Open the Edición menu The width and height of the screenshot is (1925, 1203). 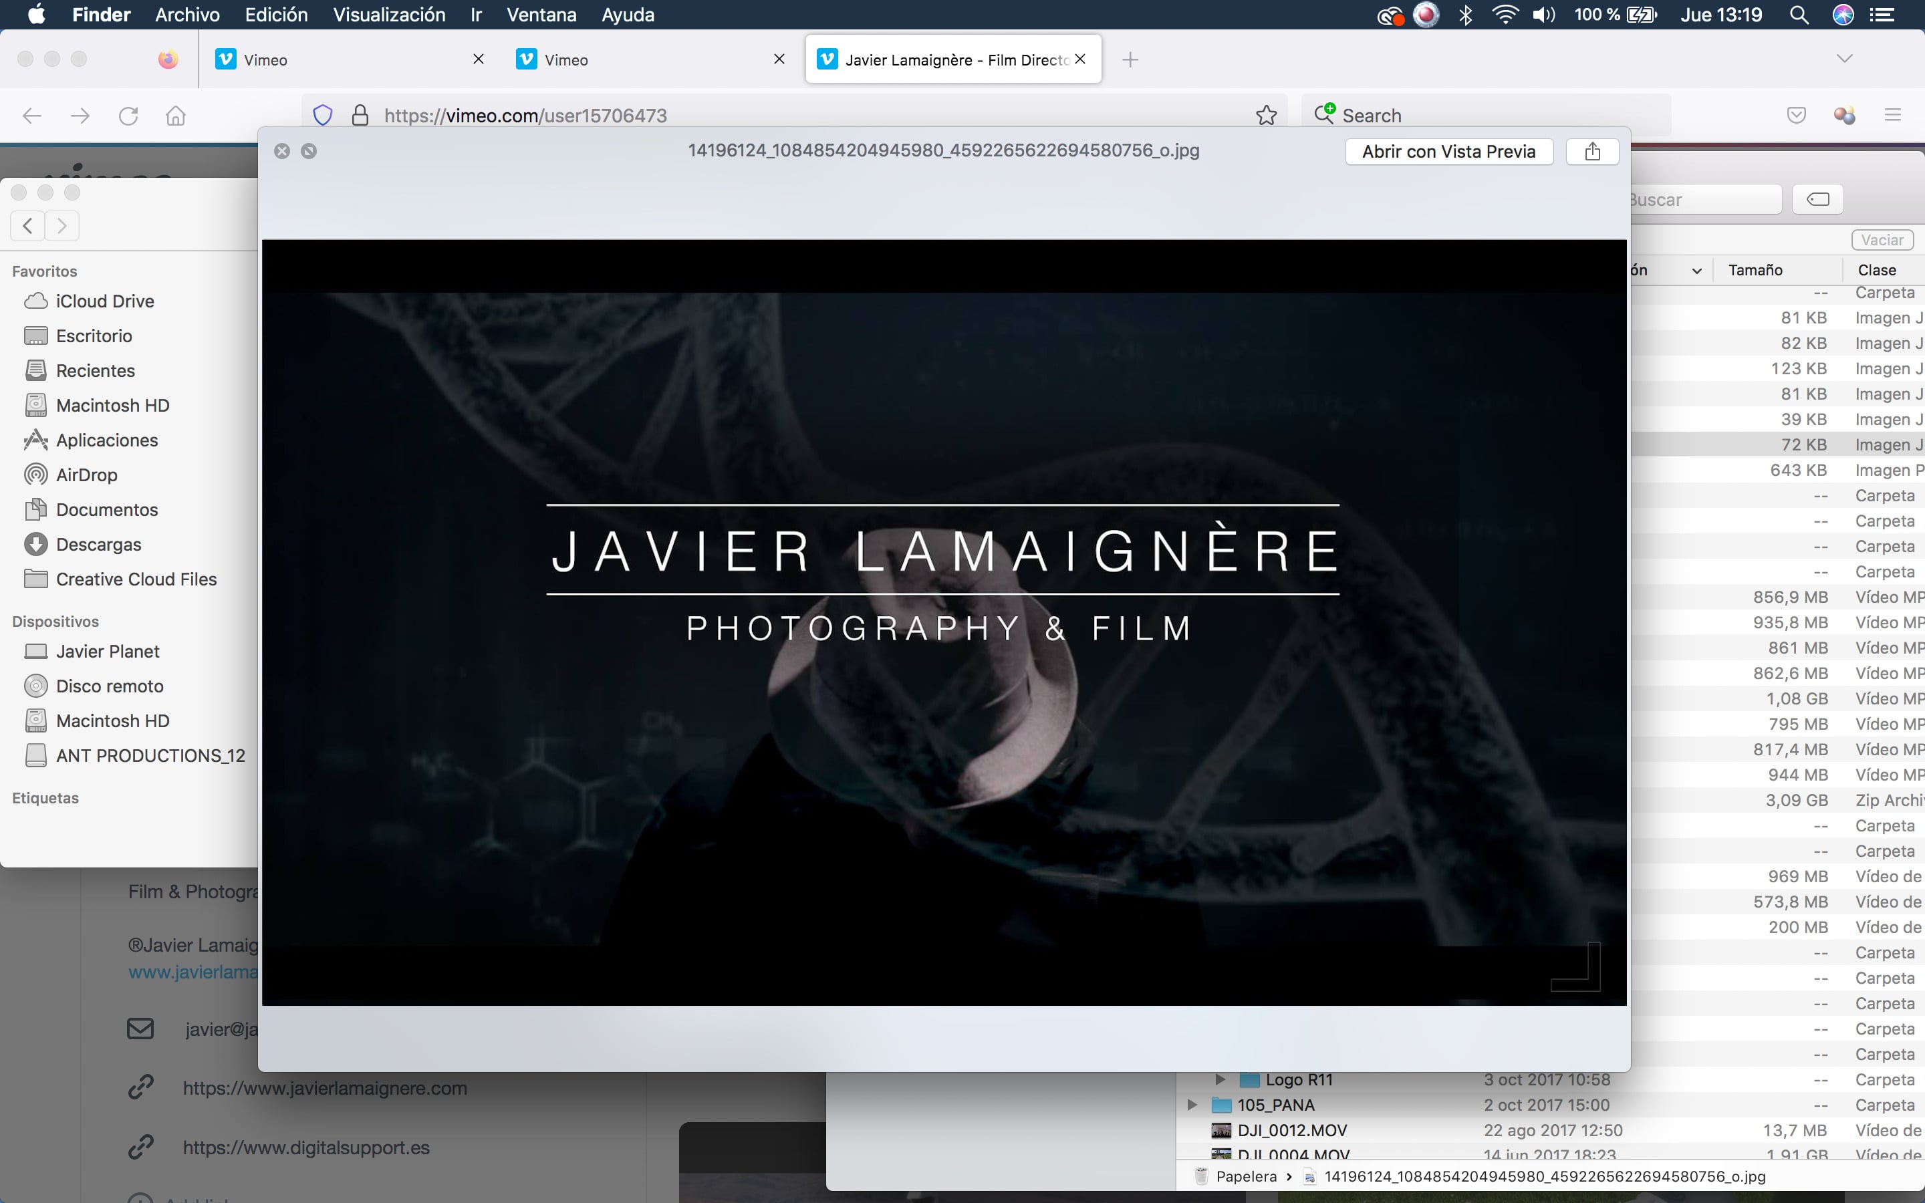click(276, 14)
